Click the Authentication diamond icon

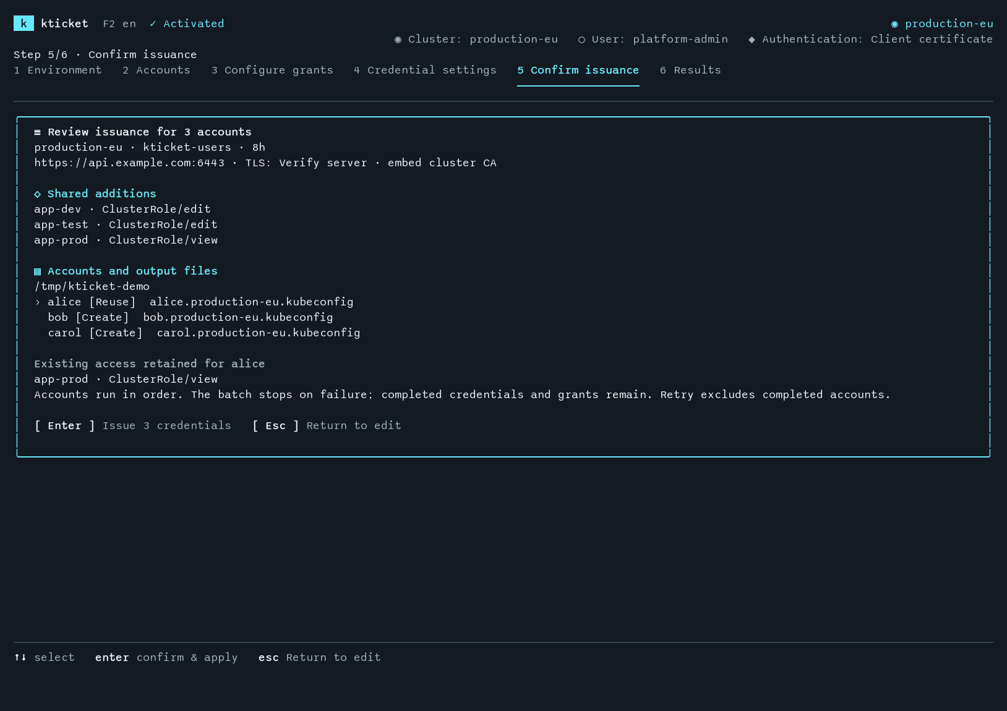pos(752,40)
